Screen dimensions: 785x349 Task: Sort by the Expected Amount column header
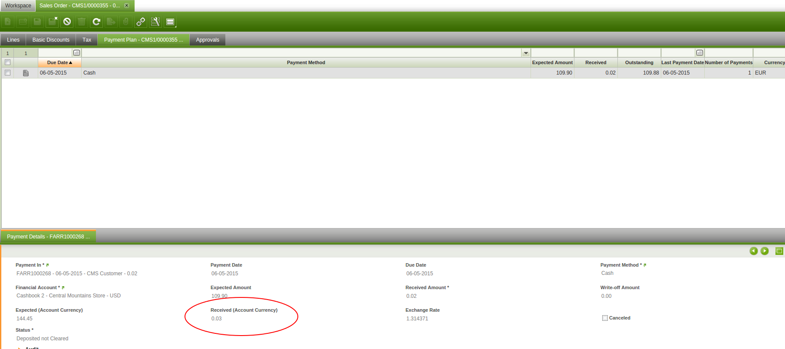click(x=552, y=62)
